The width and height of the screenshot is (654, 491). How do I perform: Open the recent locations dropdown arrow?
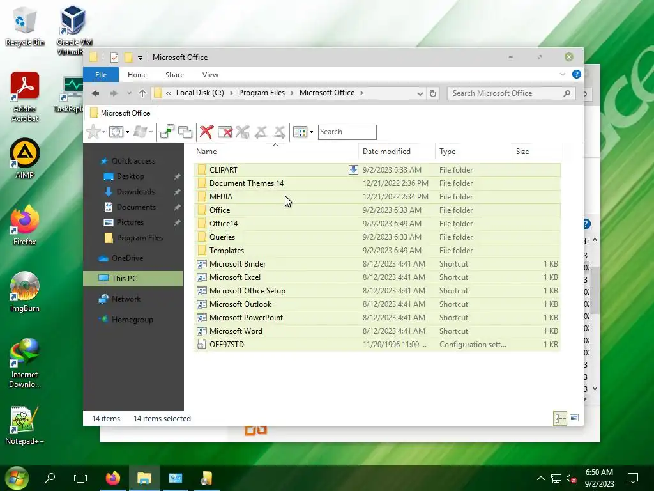point(129,93)
